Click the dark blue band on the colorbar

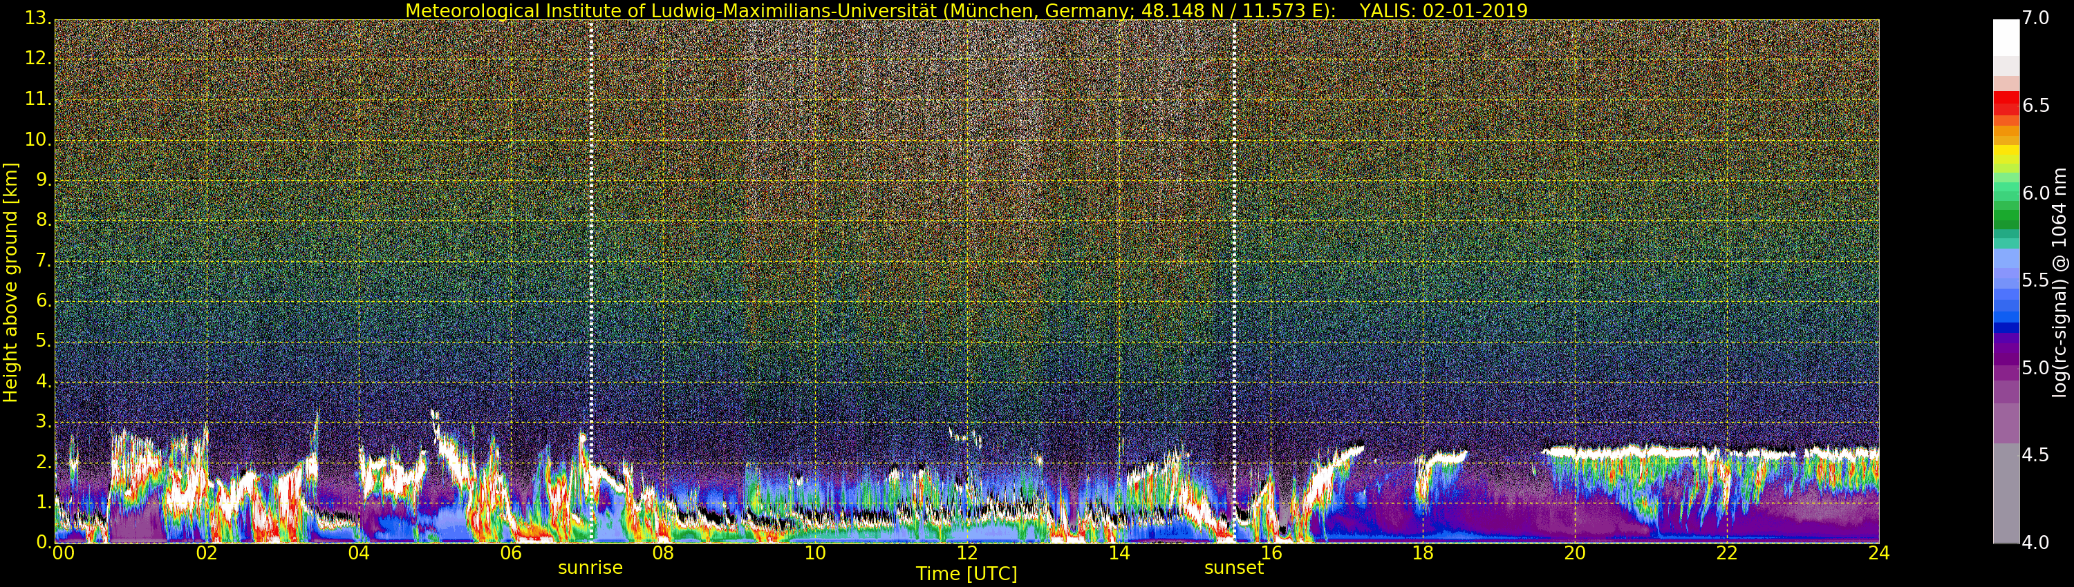2006,327
